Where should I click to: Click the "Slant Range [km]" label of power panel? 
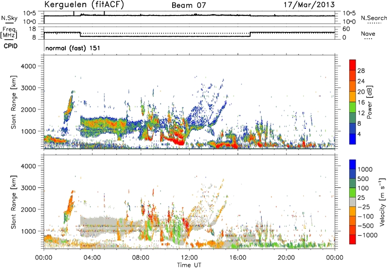pos(14,102)
